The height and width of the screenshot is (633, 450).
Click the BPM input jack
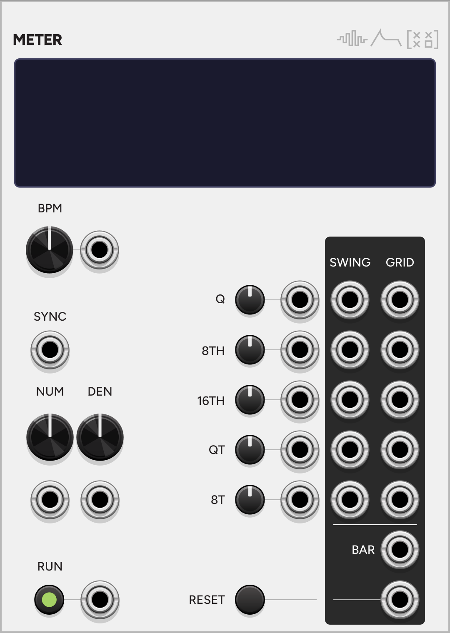[100, 250]
